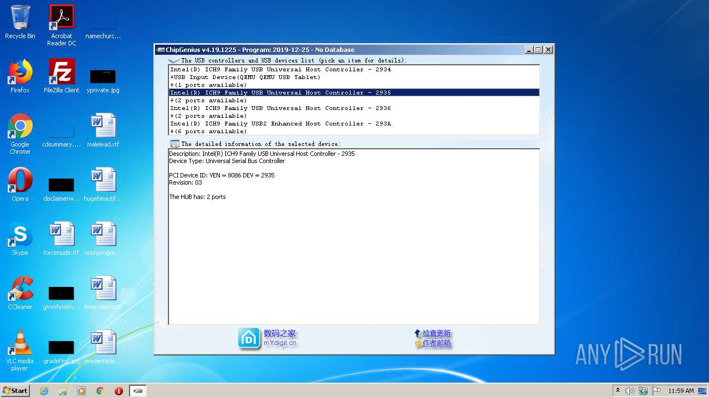709x398 pixels.
Task: Click the mYdigit.cn house logo icon
Action: coord(249,338)
